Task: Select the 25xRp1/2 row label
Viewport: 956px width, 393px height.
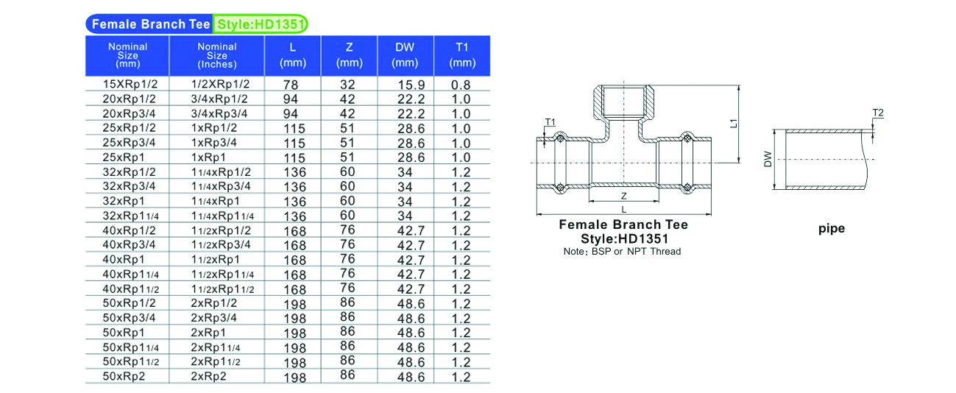Action: tap(130, 128)
